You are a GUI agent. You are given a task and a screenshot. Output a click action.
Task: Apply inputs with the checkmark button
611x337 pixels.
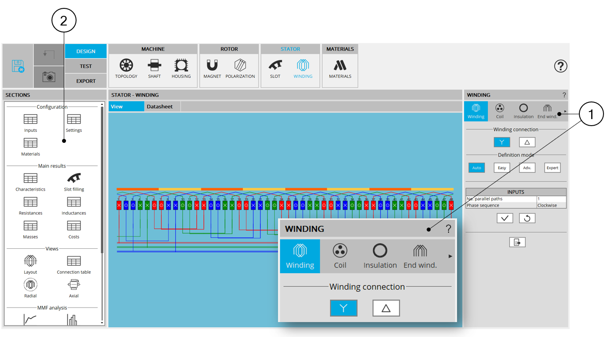pos(505,218)
